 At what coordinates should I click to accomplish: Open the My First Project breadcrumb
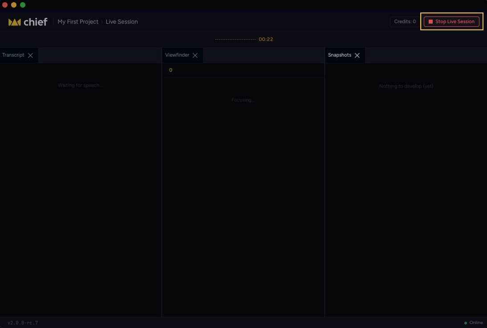click(78, 22)
